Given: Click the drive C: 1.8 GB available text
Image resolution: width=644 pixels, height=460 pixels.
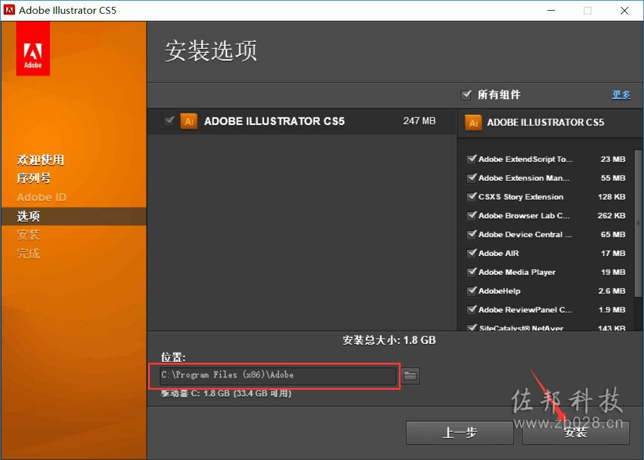Looking at the screenshot, I should pyautogui.click(x=226, y=394).
